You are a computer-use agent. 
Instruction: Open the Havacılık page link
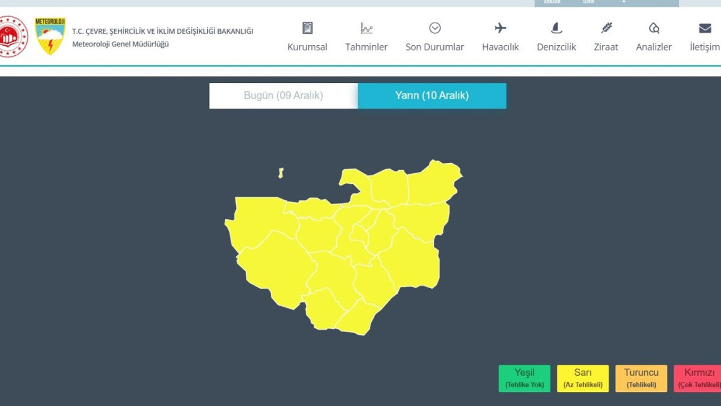[x=500, y=47]
